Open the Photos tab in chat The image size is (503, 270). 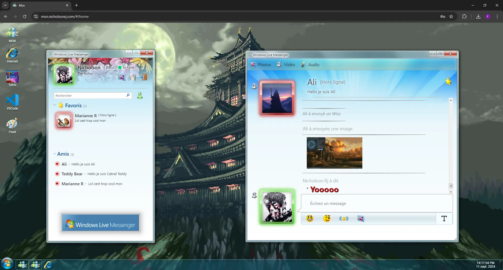click(261, 65)
